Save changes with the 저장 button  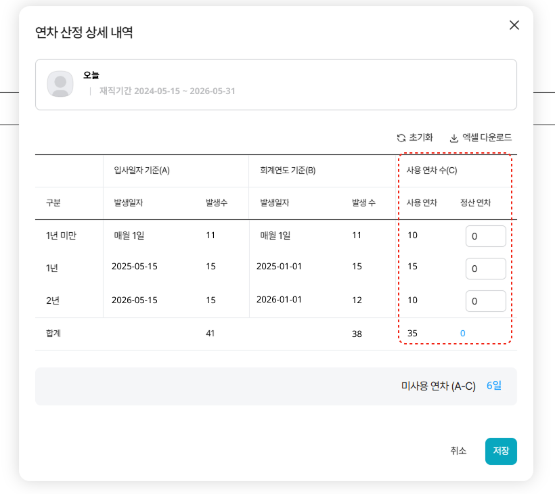pyautogui.click(x=501, y=451)
